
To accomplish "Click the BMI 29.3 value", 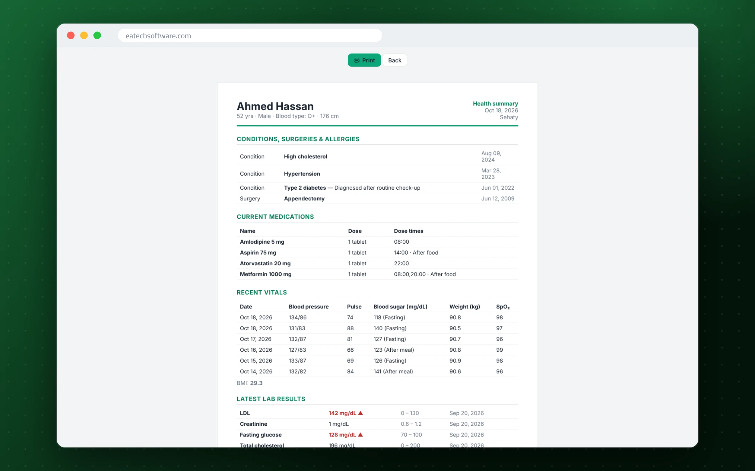I will click(256, 383).
